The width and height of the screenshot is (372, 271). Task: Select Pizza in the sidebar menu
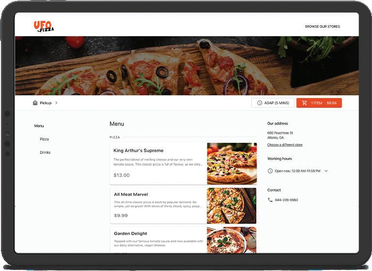[45, 139]
